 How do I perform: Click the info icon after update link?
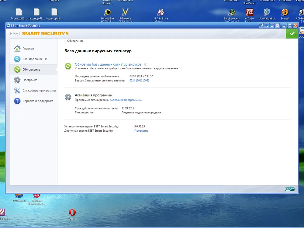point(146,64)
